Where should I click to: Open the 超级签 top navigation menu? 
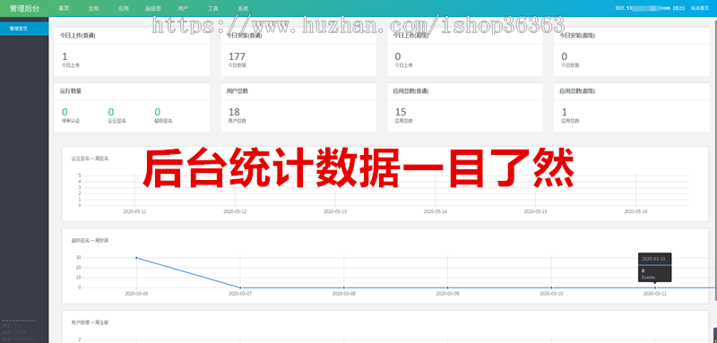(x=153, y=8)
